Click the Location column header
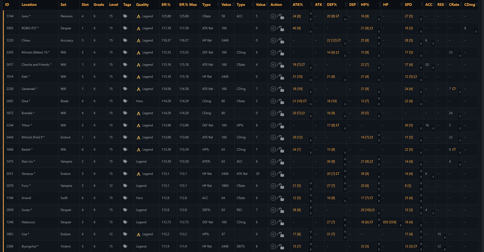Viewport: 484px width, 252px height. (29, 5)
